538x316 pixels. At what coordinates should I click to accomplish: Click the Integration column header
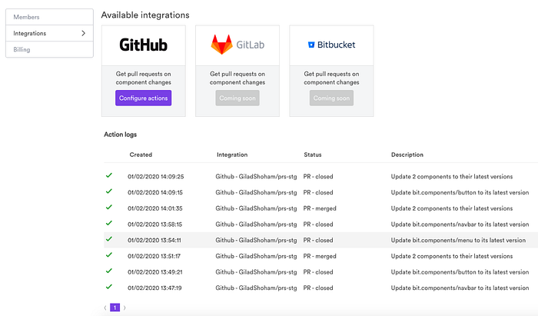point(232,155)
